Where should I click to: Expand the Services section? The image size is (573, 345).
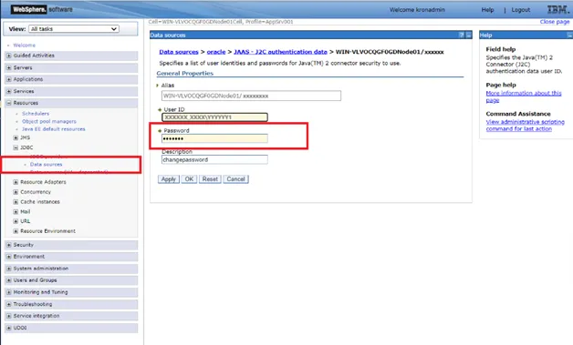pos(9,91)
